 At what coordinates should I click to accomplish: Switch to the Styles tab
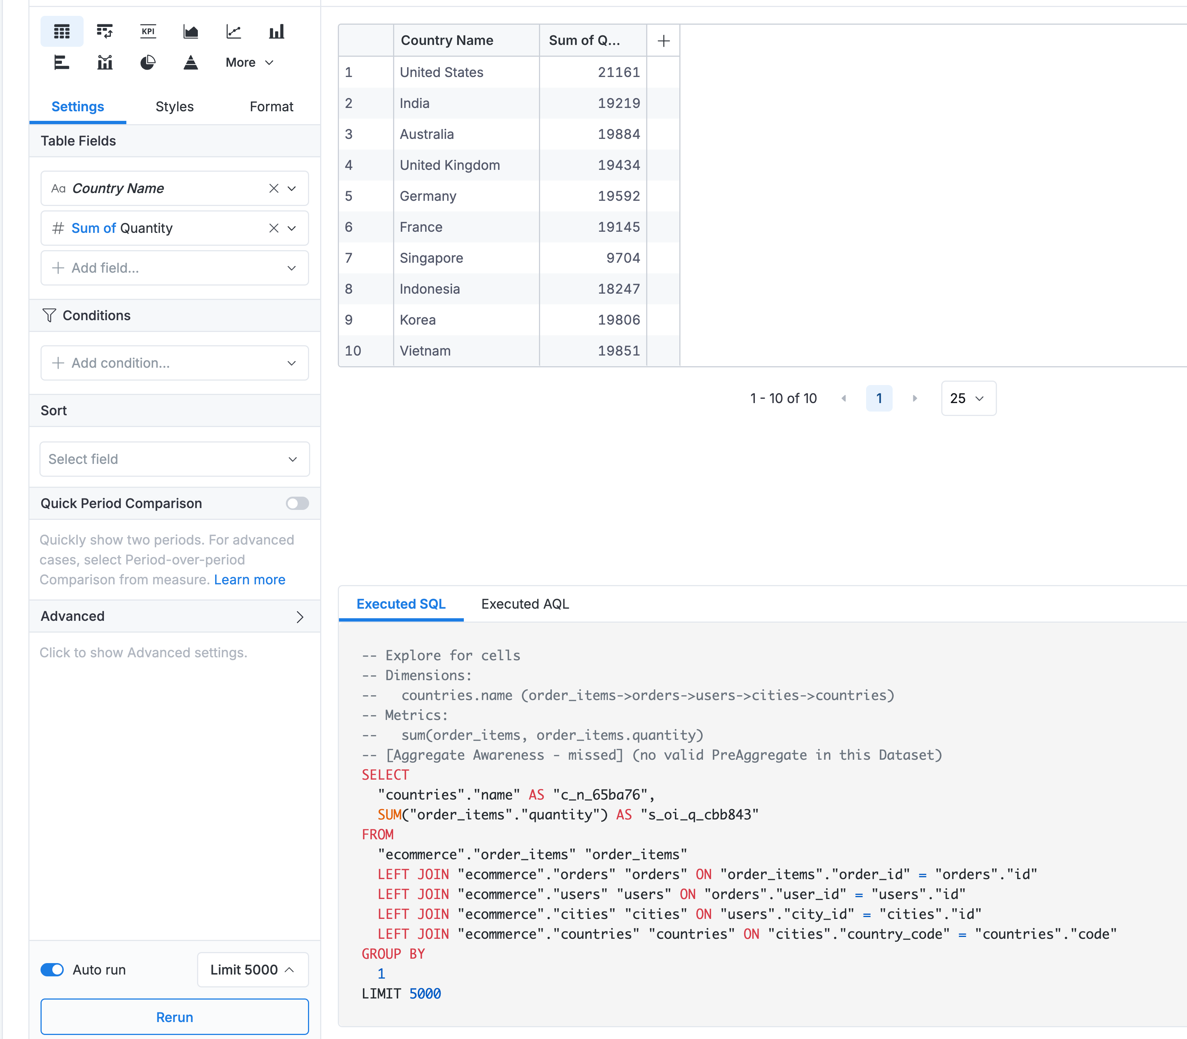point(175,107)
